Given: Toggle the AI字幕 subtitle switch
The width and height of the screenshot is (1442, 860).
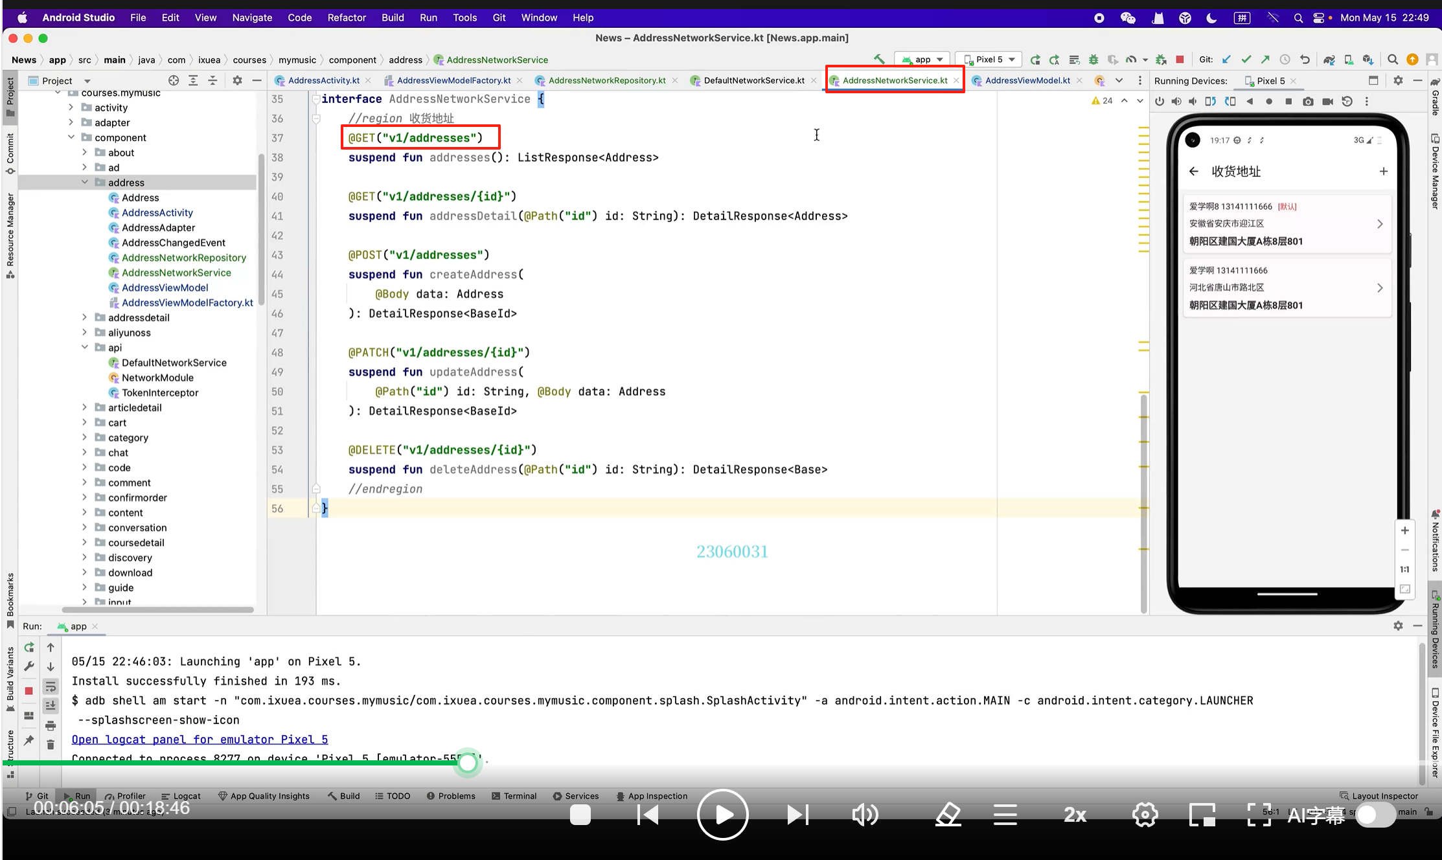Looking at the screenshot, I should pyautogui.click(x=1375, y=815).
